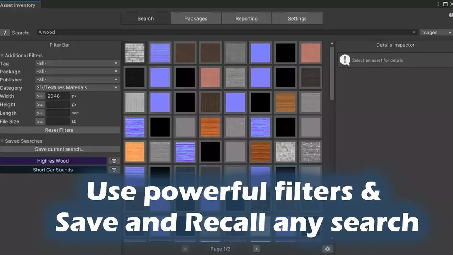
Task: Toggle the Width comparison operator button
Action: point(40,96)
